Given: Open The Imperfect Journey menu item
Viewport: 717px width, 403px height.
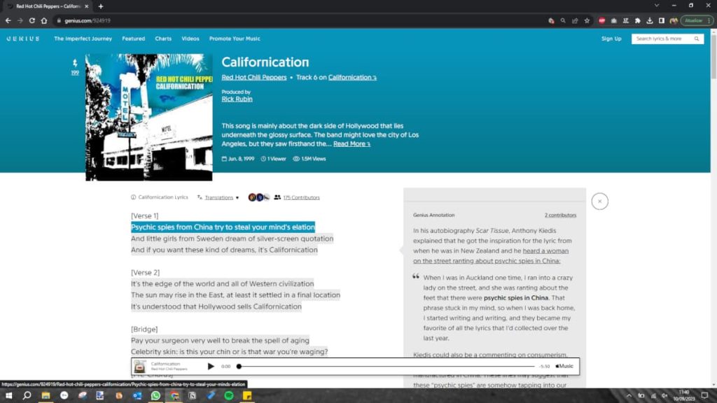Looking at the screenshot, I should pos(83,39).
